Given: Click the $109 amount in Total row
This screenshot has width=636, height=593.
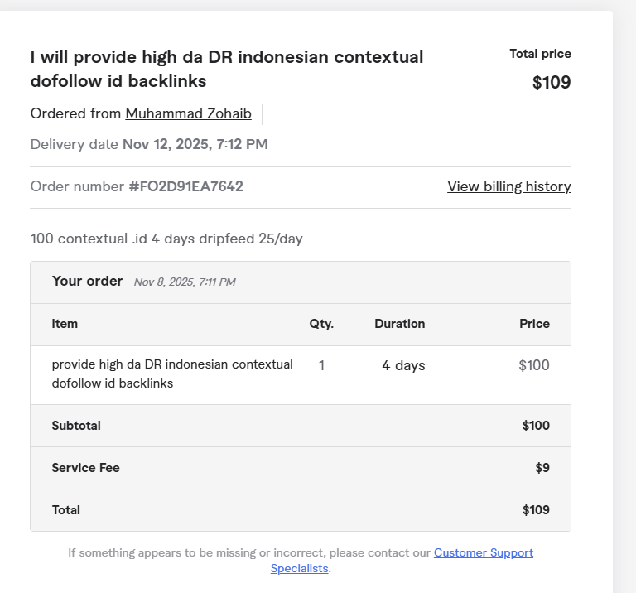Looking at the screenshot, I should [535, 511].
